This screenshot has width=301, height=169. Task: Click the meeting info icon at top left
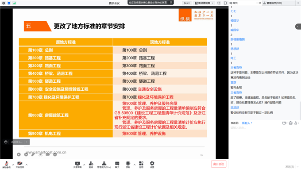[x=4, y=3]
